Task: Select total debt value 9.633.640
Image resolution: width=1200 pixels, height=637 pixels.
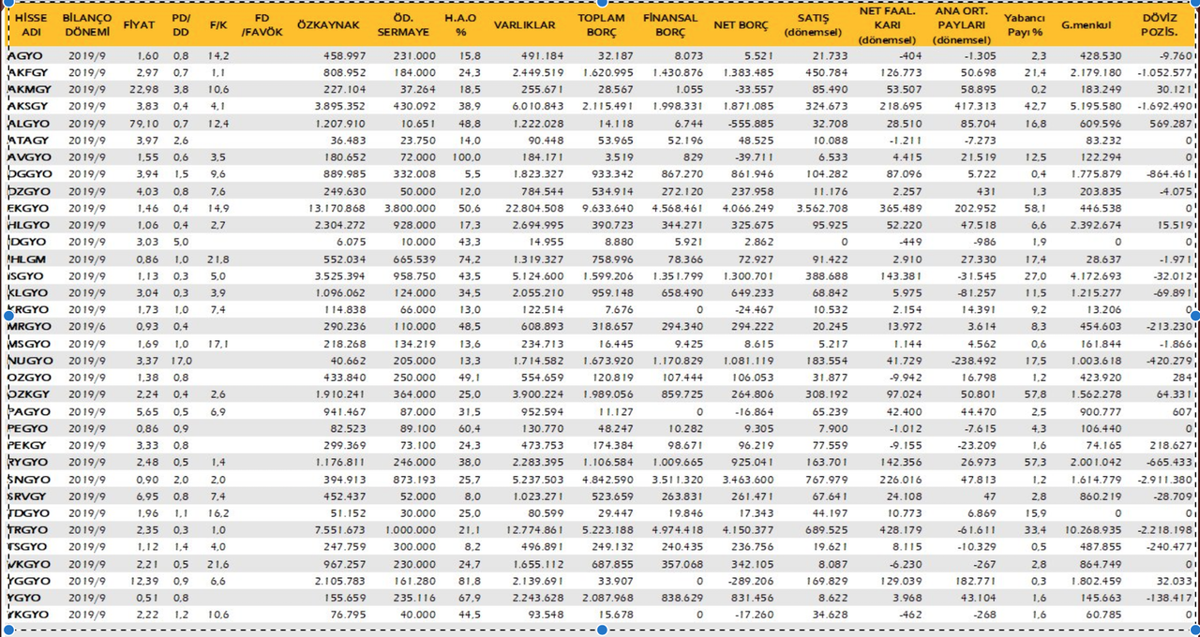Action: (607, 208)
